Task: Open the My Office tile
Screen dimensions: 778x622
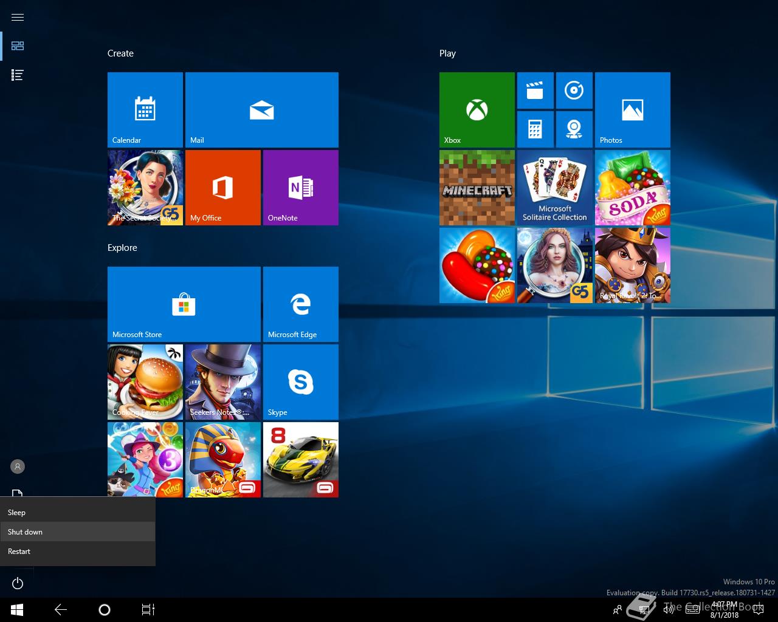Action: (222, 187)
